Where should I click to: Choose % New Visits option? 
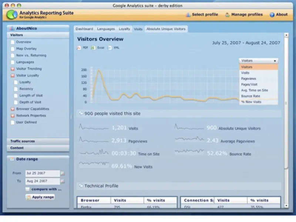pos(259,102)
